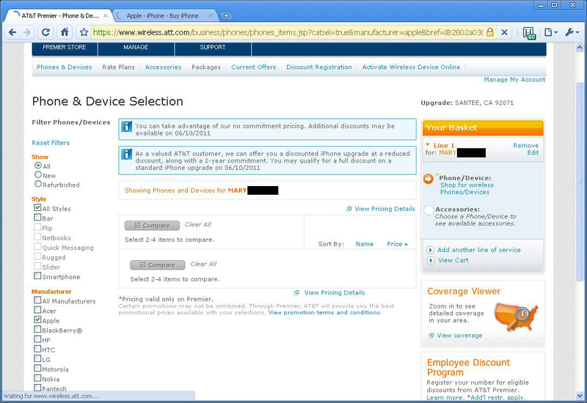Open Shop for wireless Phones/Devices link
Image resolution: width=587 pixels, height=403 pixels.
[467, 188]
